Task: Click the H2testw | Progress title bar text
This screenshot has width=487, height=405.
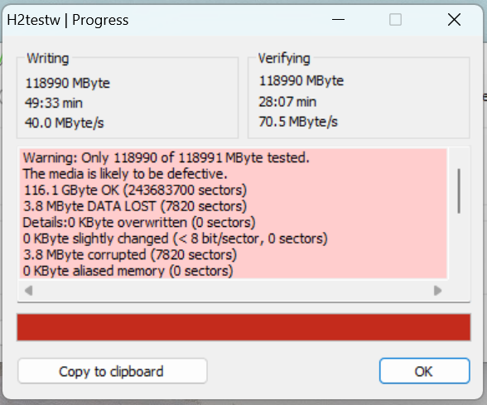Action: tap(68, 20)
